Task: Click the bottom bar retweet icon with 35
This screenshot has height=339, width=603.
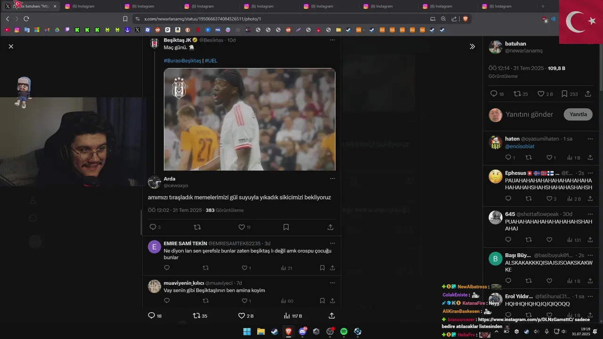Action: click(x=196, y=315)
